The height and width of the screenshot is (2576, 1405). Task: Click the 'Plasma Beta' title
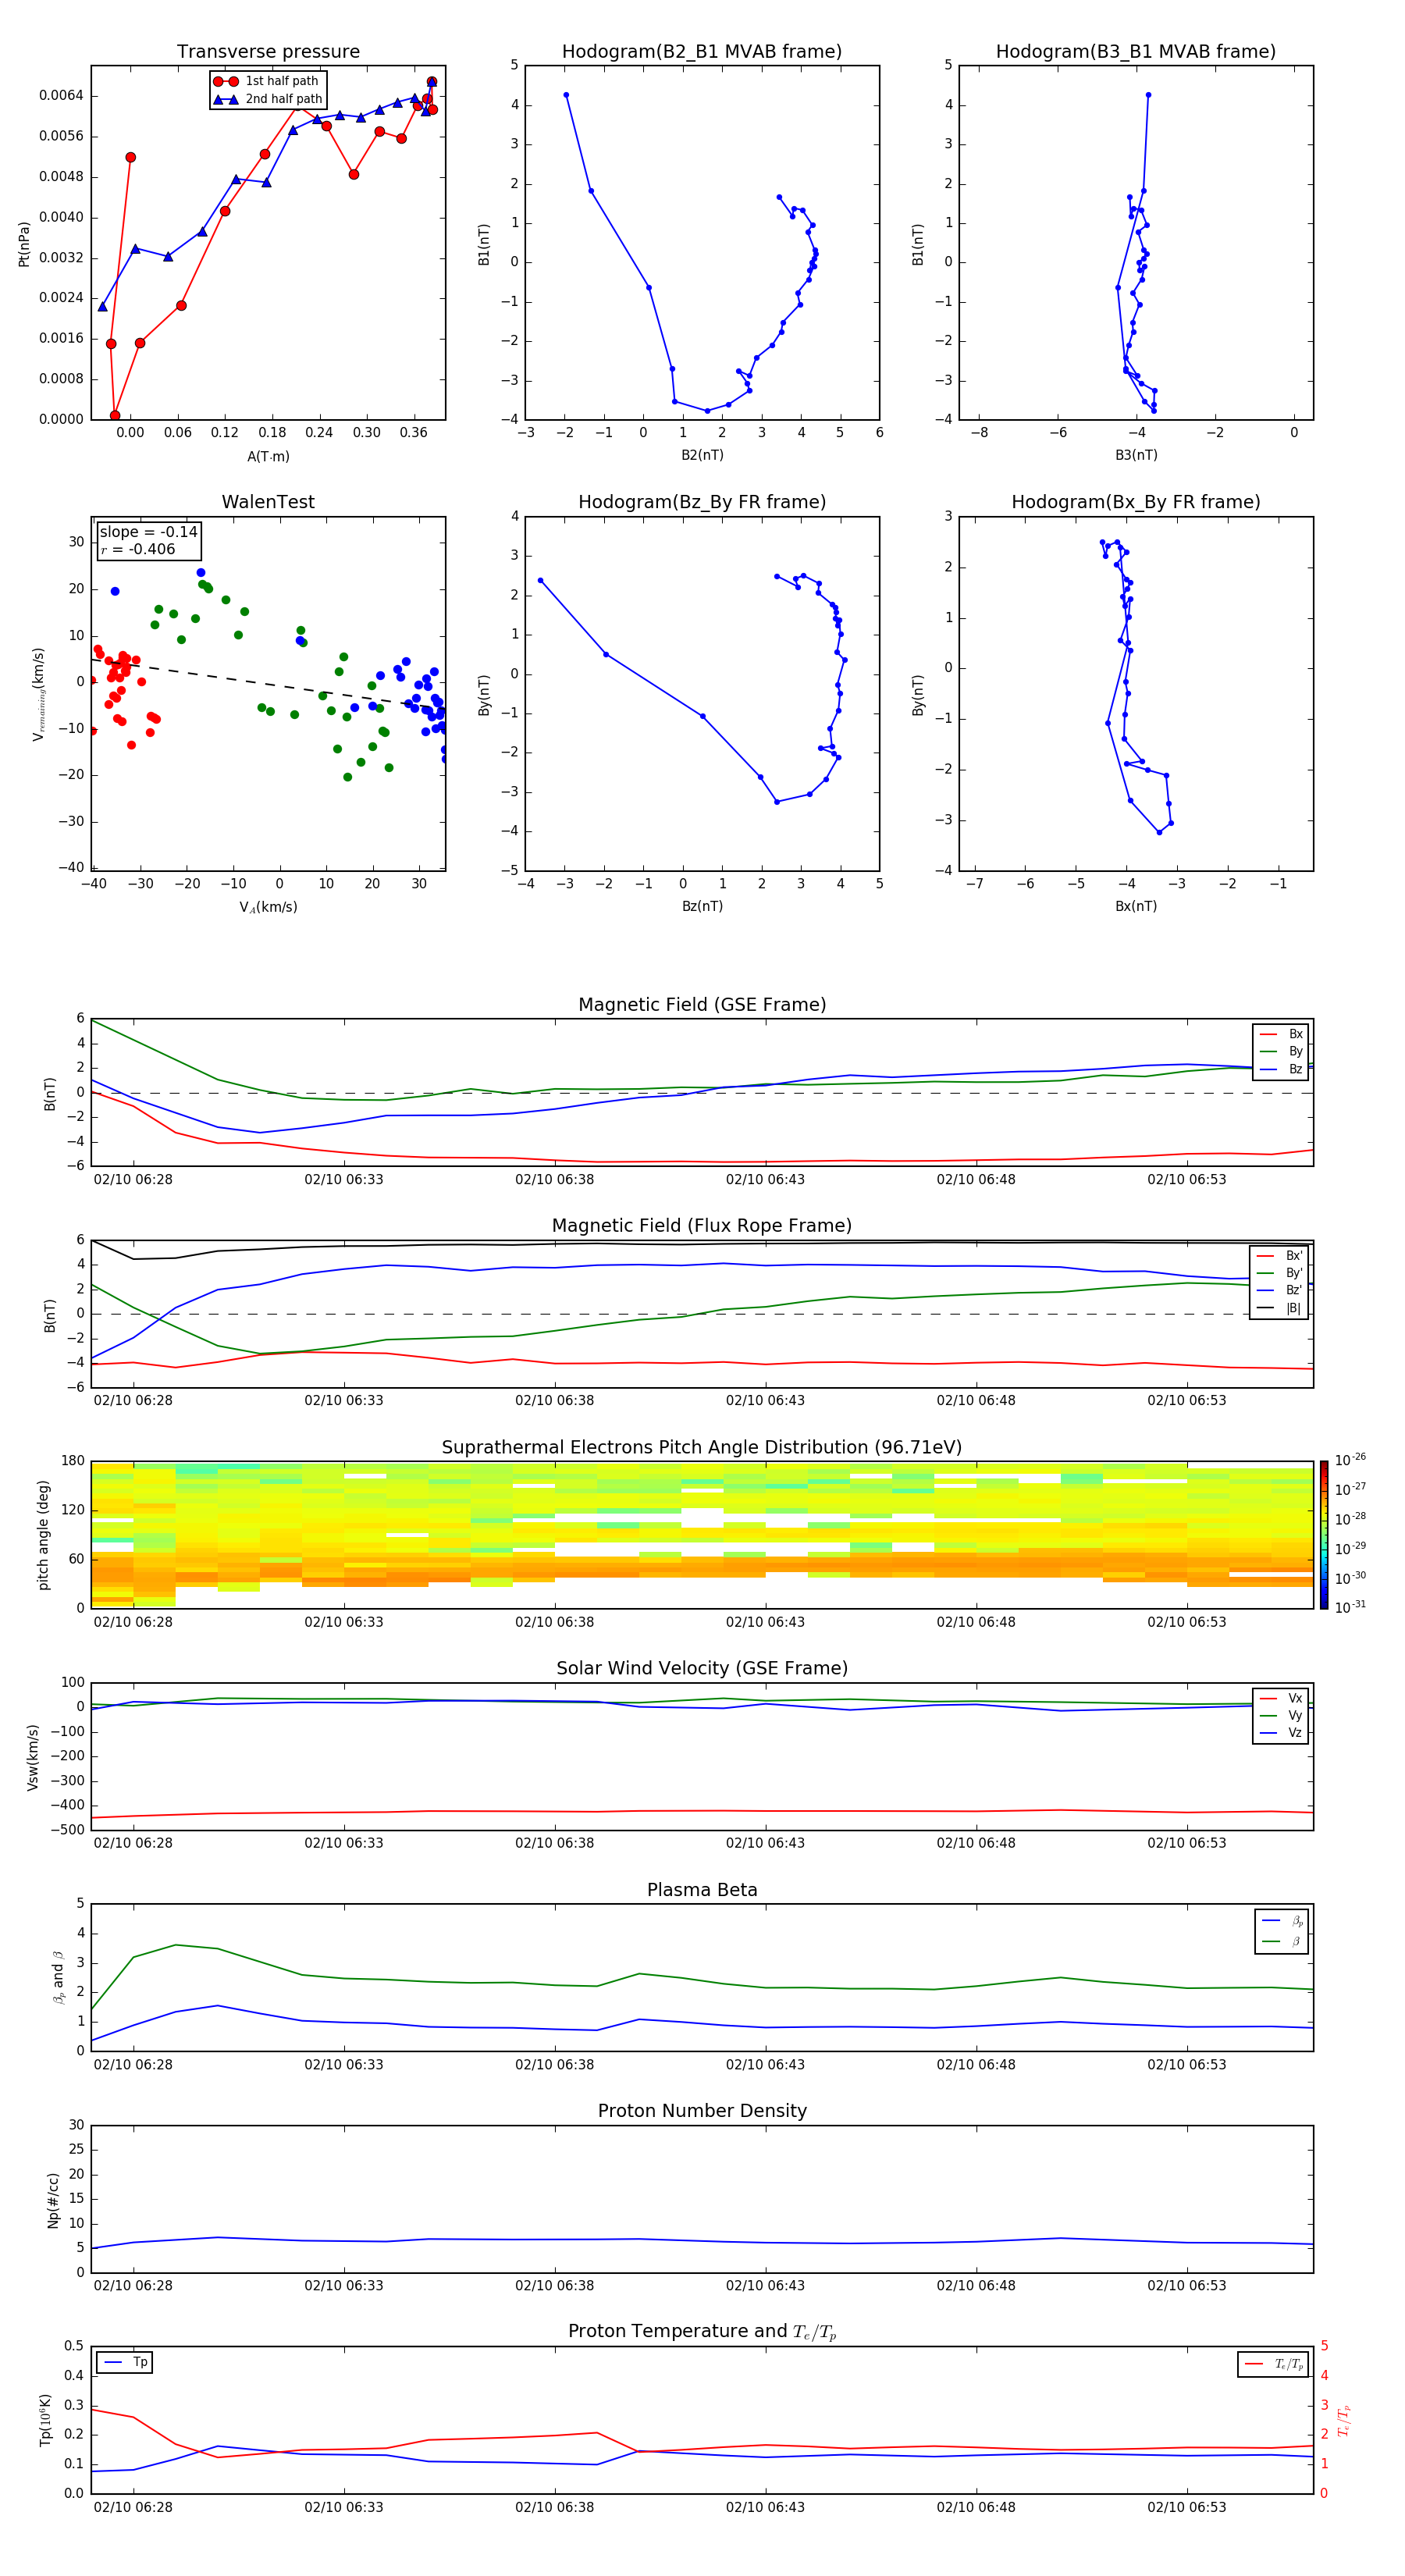[702, 1890]
